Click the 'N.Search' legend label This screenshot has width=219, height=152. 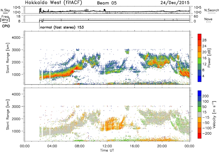[211, 10]
